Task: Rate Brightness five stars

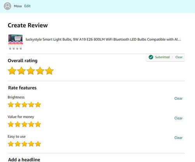Action: [x=38, y=105]
